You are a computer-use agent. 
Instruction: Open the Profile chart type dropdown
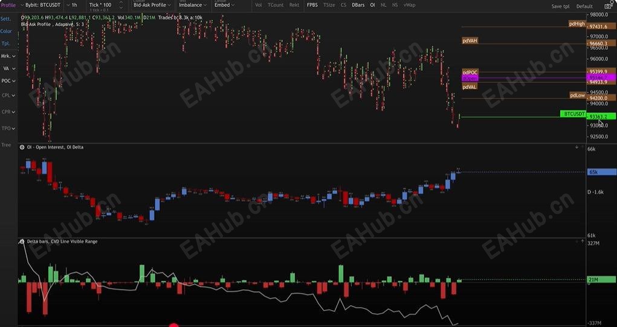click(9, 5)
